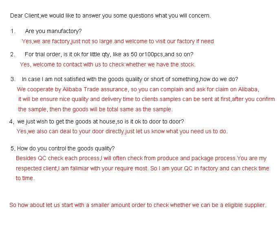Click line "the sample, then the goods"

point(95,109)
